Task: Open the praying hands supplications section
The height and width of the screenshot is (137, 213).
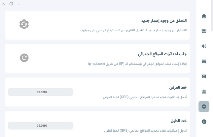Action: tap(204, 61)
